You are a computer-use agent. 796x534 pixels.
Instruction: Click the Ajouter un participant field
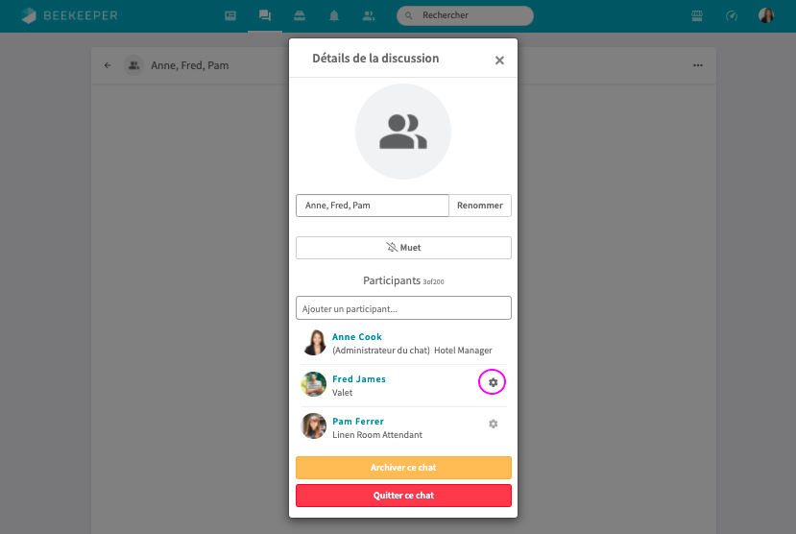click(403, 308)
